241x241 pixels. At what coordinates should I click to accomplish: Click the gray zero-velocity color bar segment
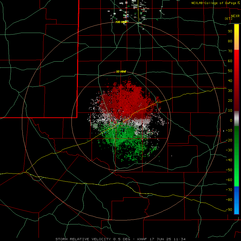coord(236,119)
